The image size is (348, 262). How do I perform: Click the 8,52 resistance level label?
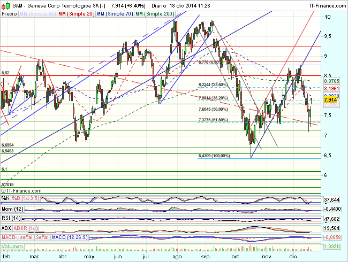click(x=5, y=73)
